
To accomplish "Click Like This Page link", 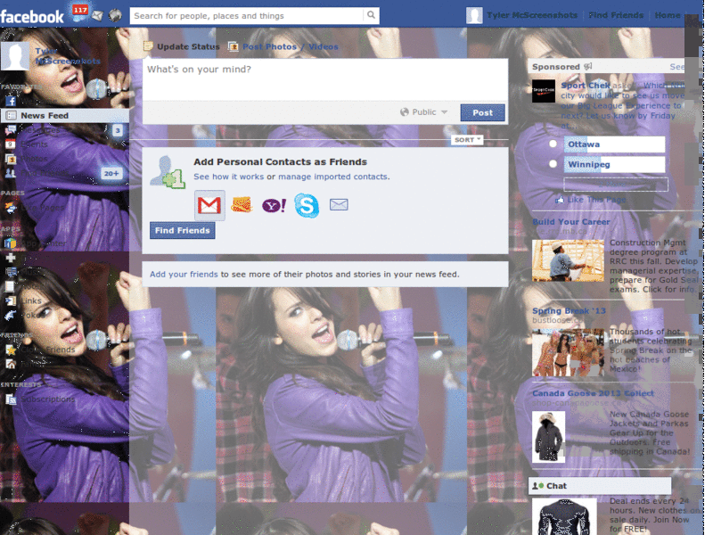I will 596,199.
